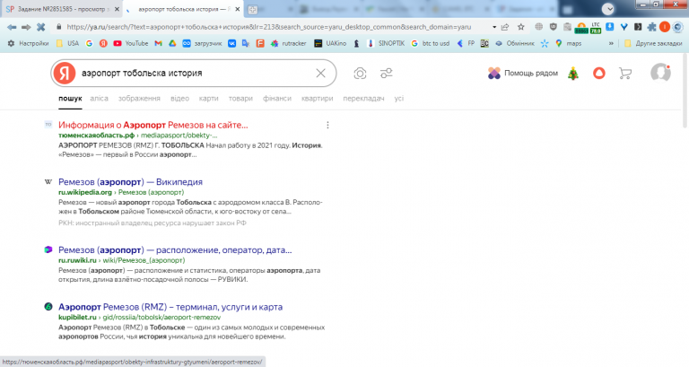Open the tab search dropdown arrow
This screenshot has height=367, width=689.
coord(607,9)
